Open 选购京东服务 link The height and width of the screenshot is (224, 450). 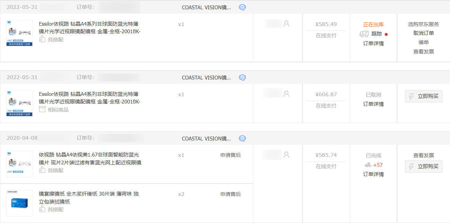[x=424, y=24]
